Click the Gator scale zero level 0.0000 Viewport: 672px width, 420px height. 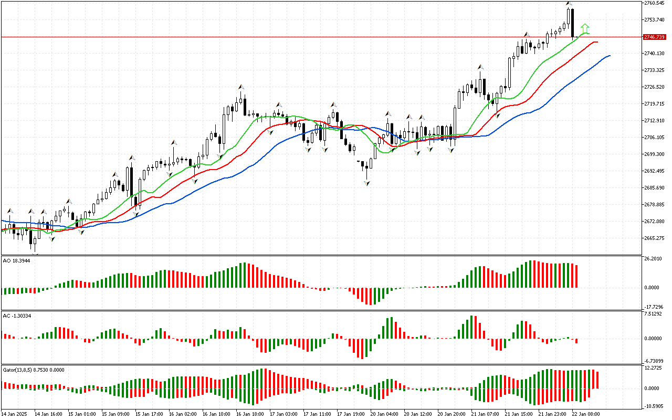(x=653, y=388)
